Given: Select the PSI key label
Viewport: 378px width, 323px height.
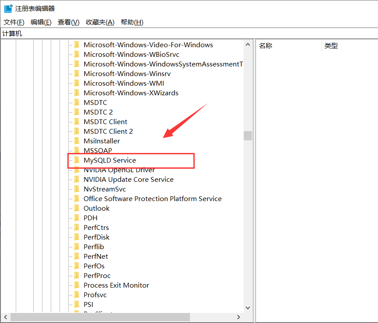Looking at the screenshot, I should [x=88, y=305].
